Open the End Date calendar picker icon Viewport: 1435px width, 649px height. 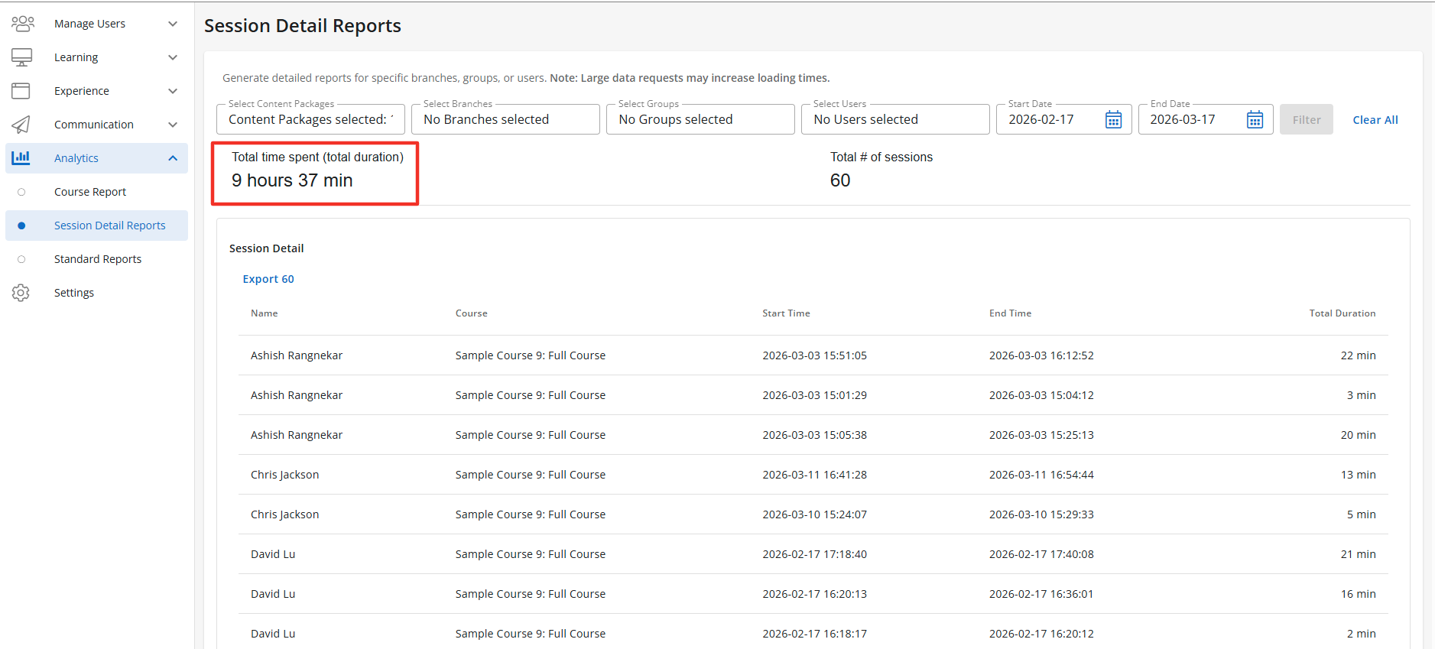pos(1255,120)
